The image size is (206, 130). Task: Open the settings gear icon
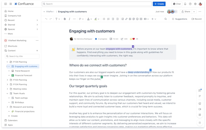(x=195, y=4)
